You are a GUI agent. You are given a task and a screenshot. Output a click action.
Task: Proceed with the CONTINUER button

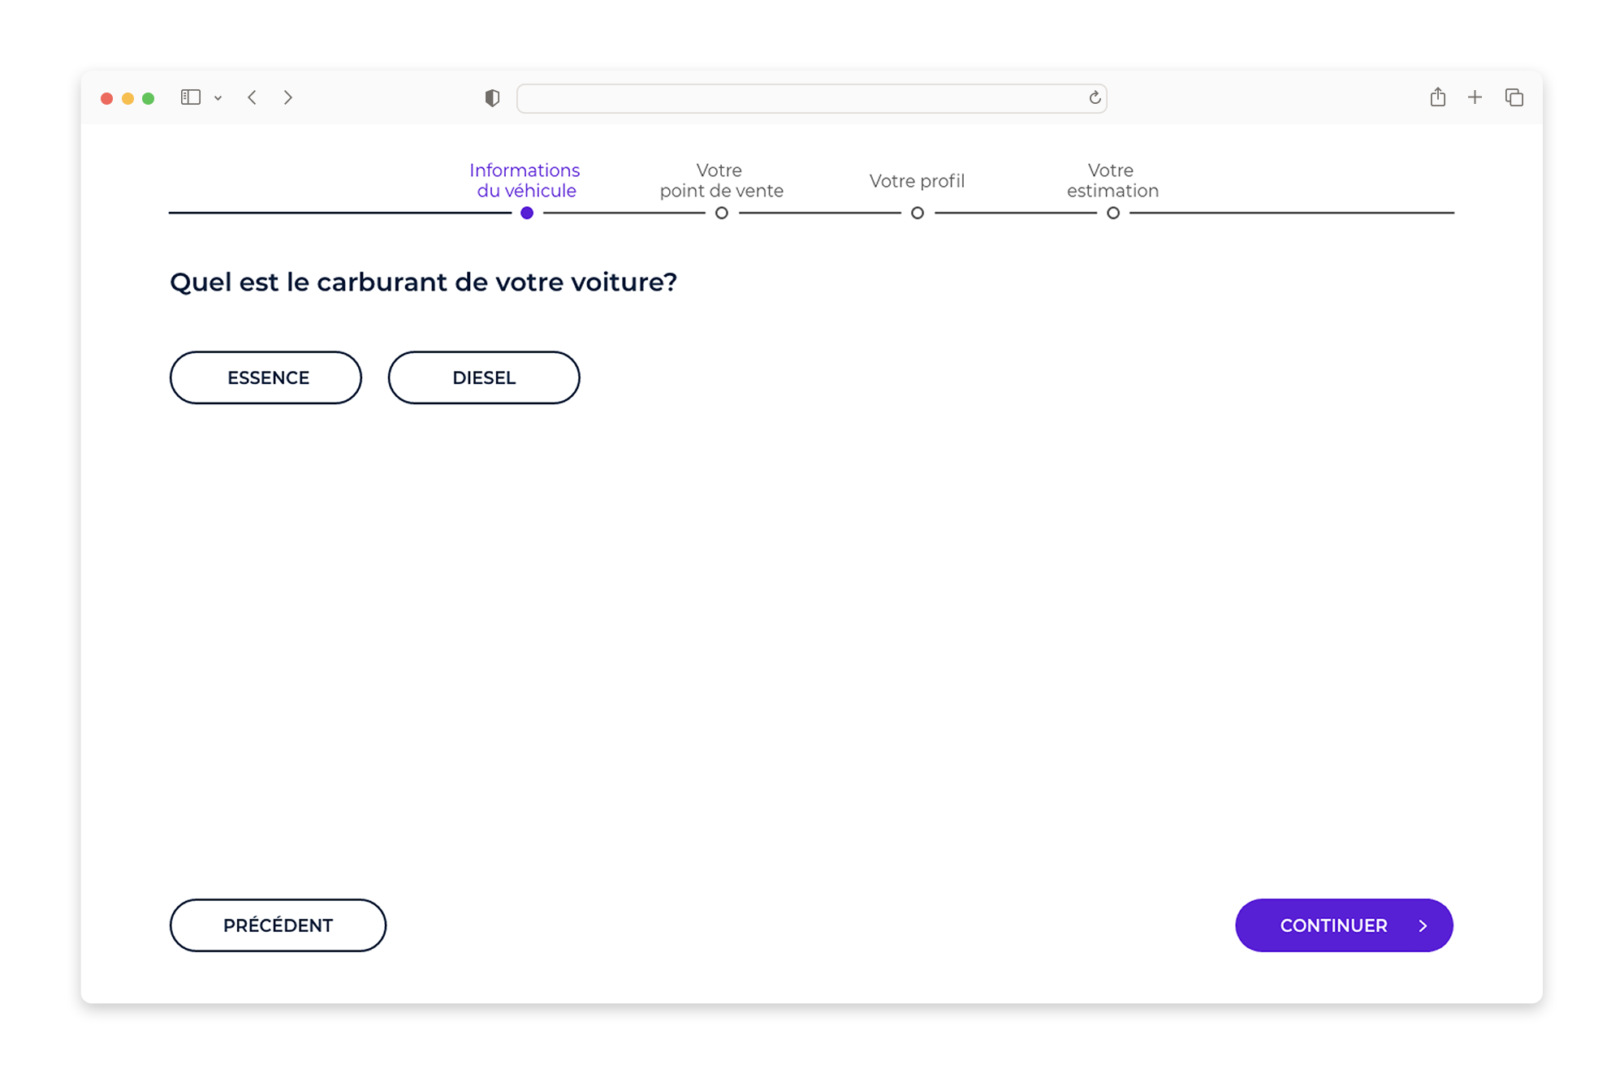pyautogui.click(x=1344, y=925)
